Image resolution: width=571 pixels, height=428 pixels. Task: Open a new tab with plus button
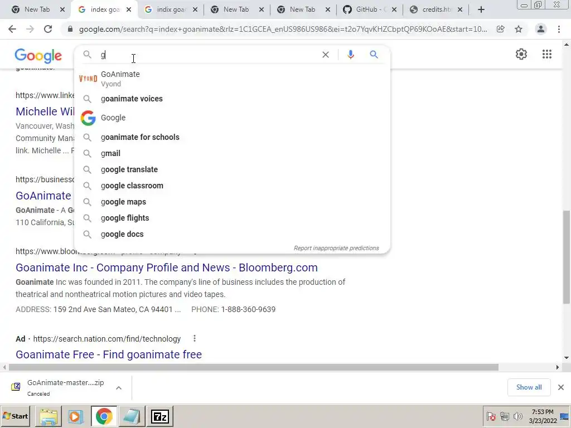(481, 10)
